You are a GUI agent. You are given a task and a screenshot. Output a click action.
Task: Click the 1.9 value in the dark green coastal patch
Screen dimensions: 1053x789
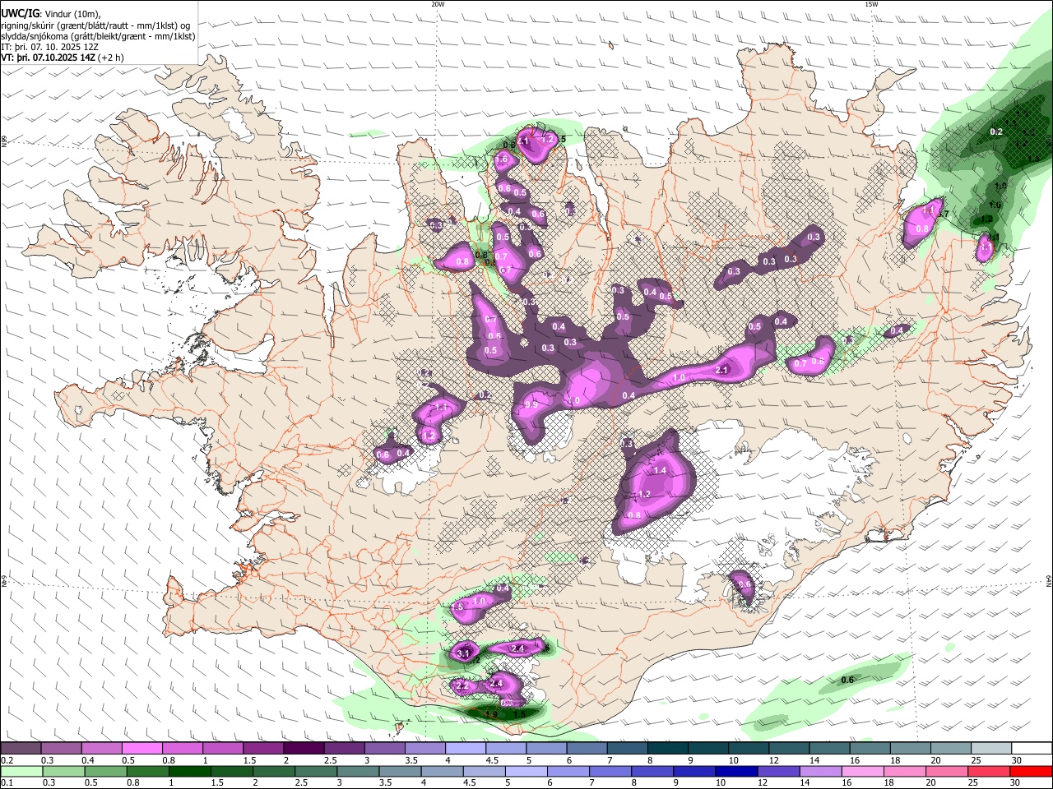[x=491, y=714]
